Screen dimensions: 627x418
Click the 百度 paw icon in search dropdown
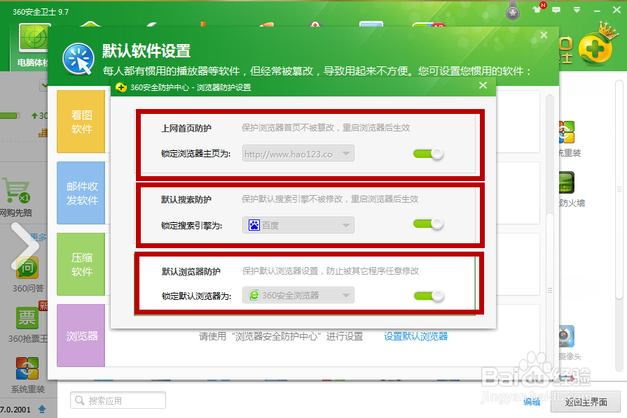(254, 225)
